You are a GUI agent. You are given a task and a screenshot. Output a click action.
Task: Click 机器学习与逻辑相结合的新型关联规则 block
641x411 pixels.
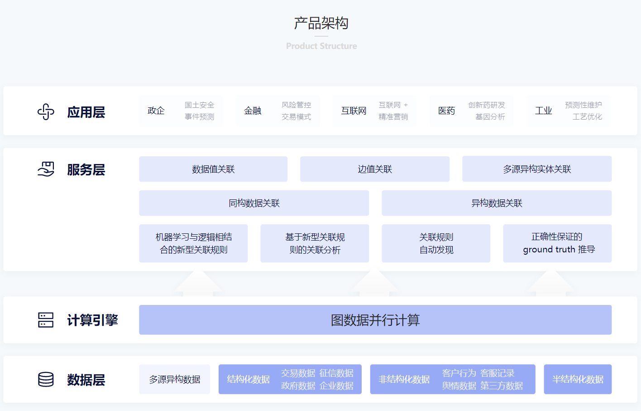tap(193, 243)
